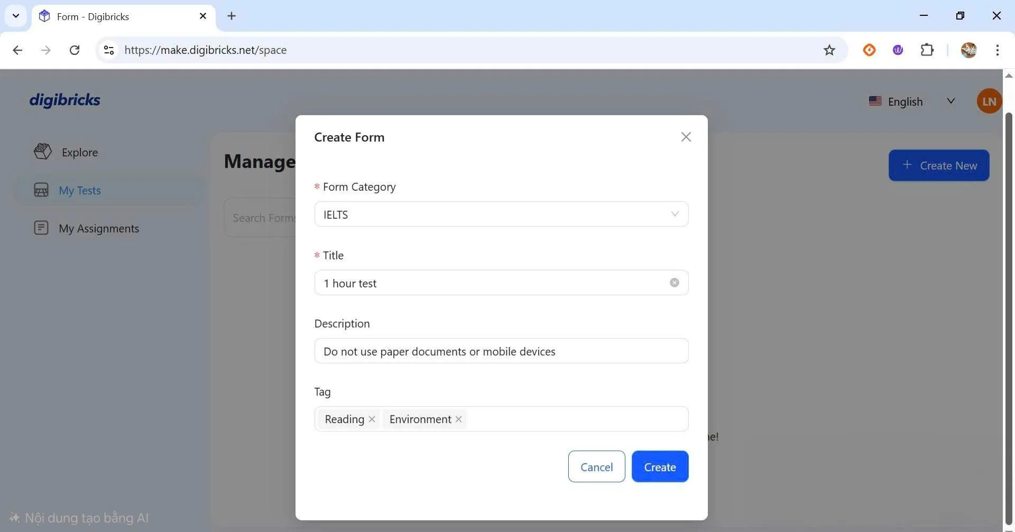
Task: Remove the Environment tag
Action: click(458, 419)
